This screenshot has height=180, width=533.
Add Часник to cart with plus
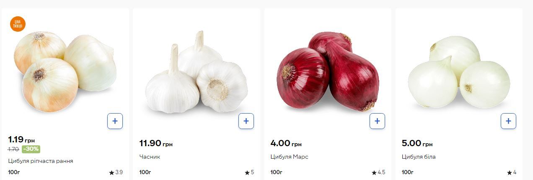246,121
